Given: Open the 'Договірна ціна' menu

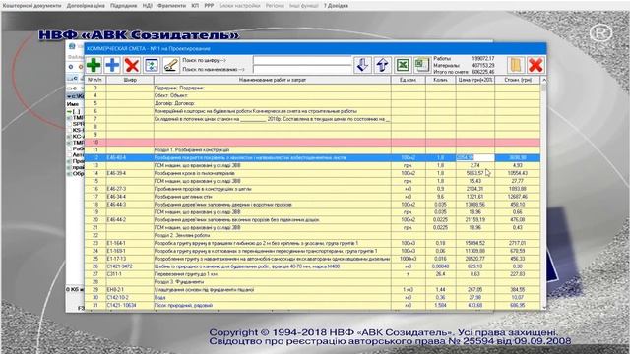Looking at the screenshot, I should point(86,6).
